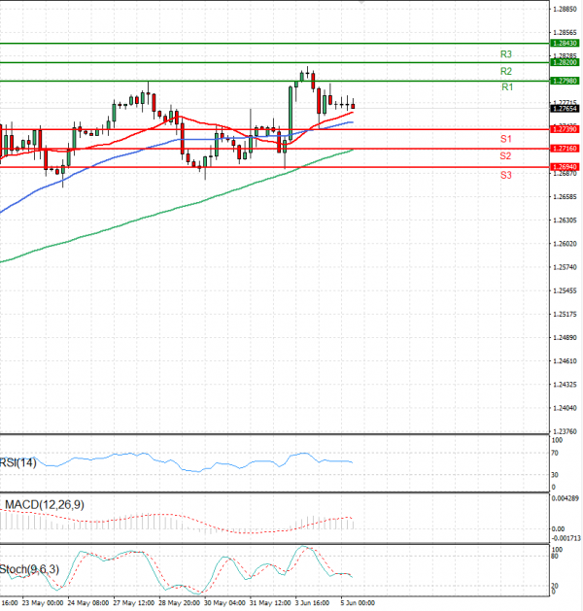Click the 31 May 12:00 time label
This screenshot has height=611, width=583.
coord(270,603)
